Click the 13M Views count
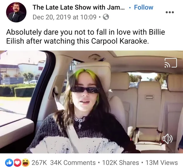This screenshot has width=183, height=168. [x=162, y=163]
